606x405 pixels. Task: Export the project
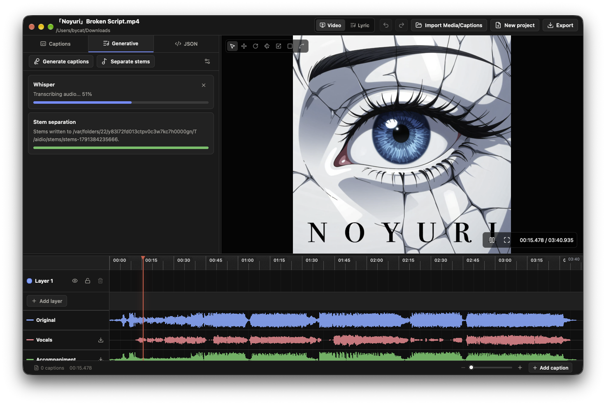560,25
